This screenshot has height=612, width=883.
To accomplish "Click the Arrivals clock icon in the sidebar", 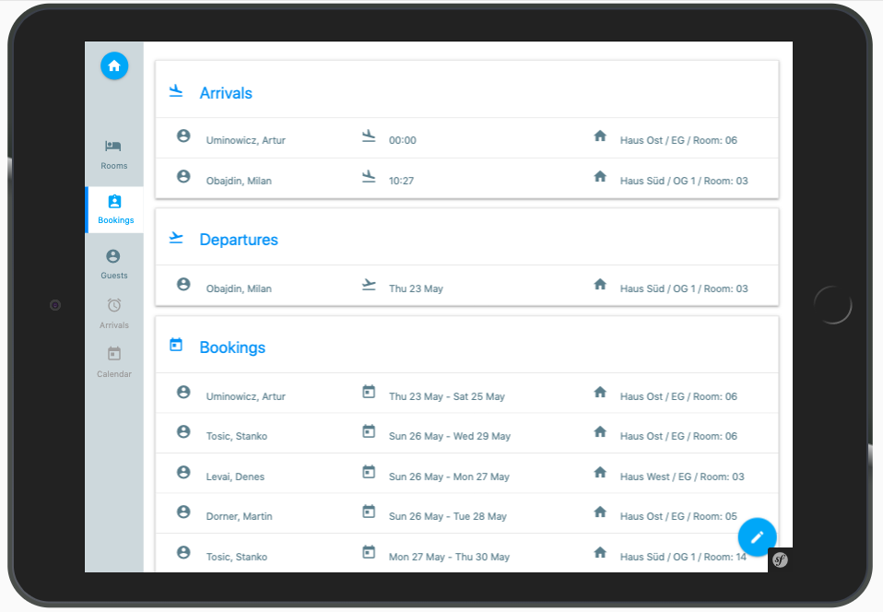I will click(113, 306).
